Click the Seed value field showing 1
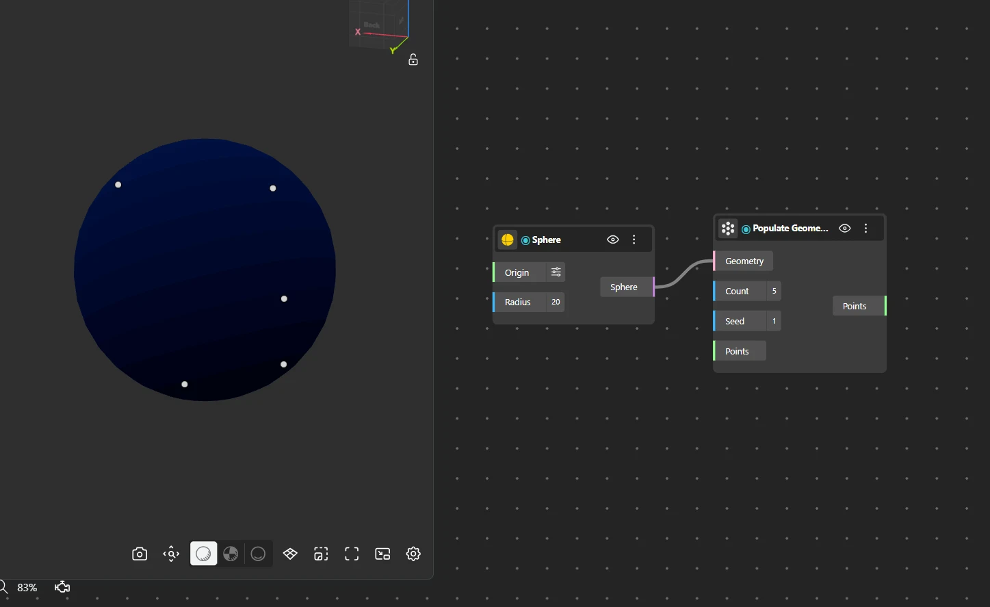 coord(774,321)
